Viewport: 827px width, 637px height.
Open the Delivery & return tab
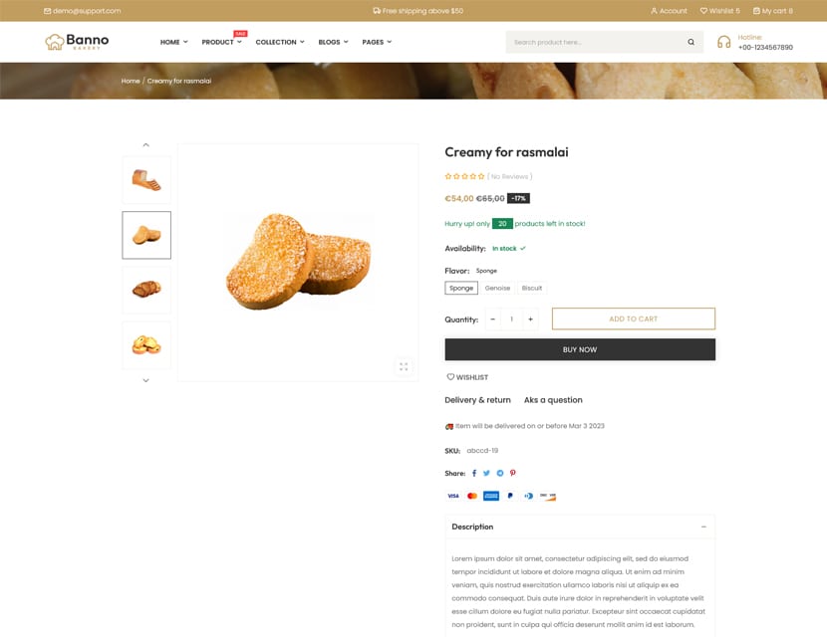click(x=477, y=400)
